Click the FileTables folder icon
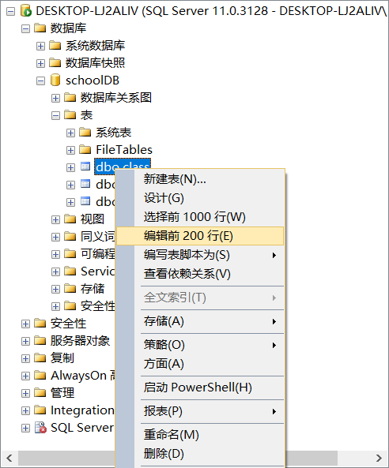 coord(85,149)
